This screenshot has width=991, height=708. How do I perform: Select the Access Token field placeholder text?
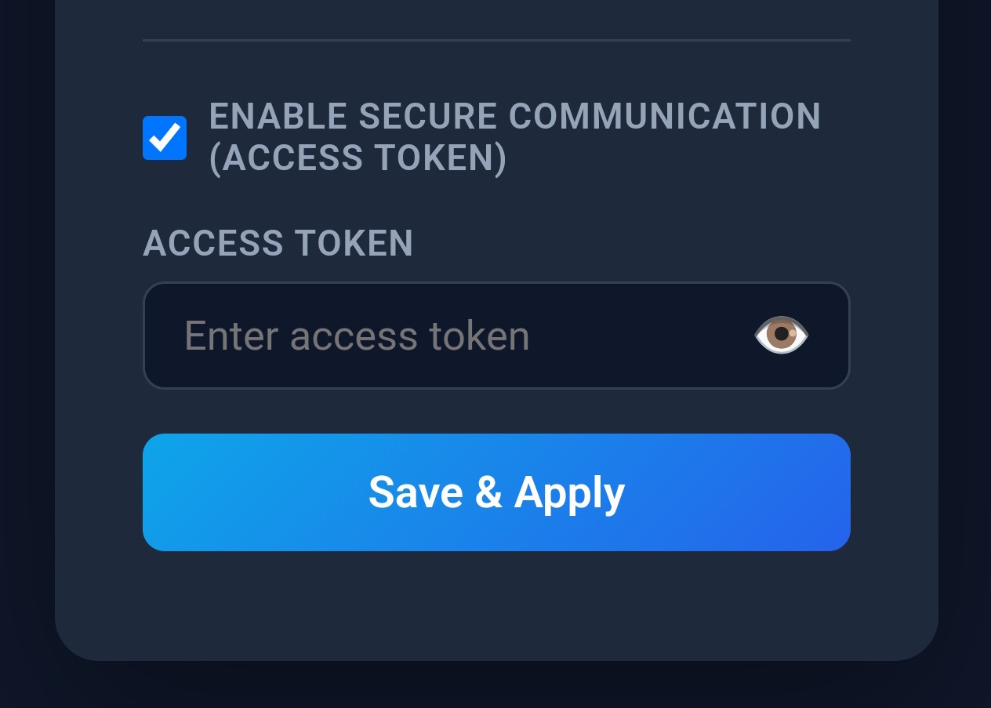point(357,335)
